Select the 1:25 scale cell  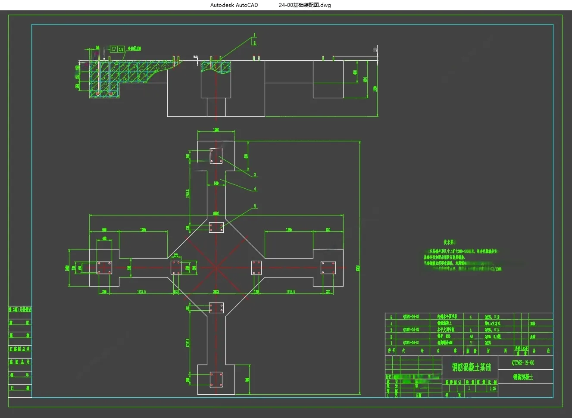(493, 388)
